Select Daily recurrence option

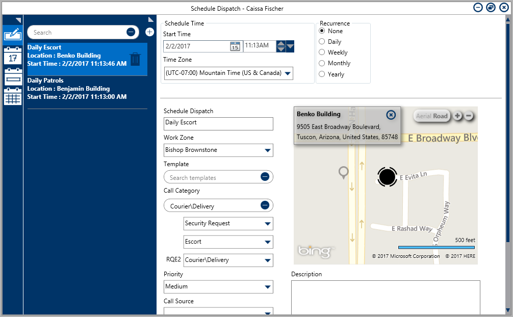(322, 42)
